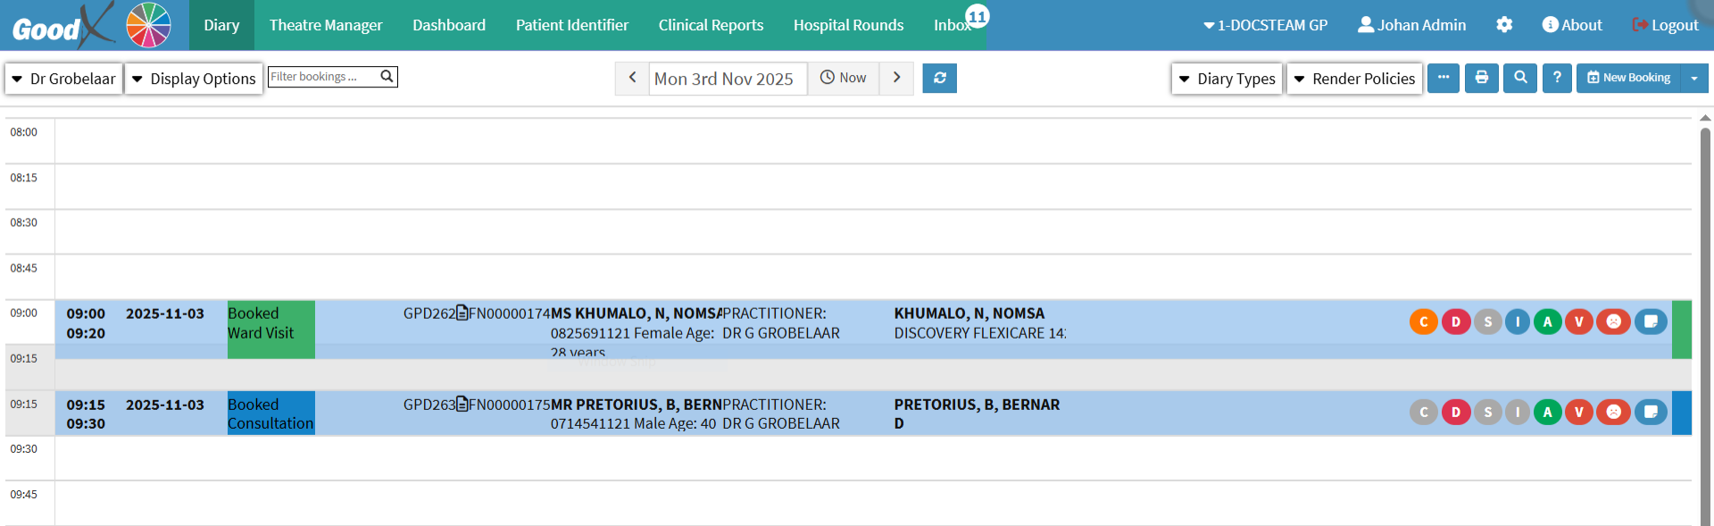The width and height of the screenshot is (1714, 526).
Task: Click the Now button
Action: point(844,79)
